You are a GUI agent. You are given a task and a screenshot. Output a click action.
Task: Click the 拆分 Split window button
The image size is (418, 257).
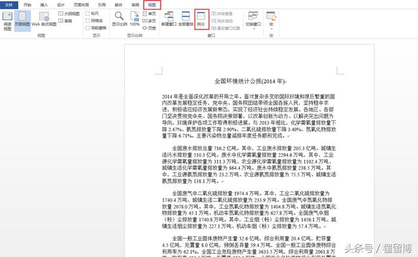coord(201,19)
